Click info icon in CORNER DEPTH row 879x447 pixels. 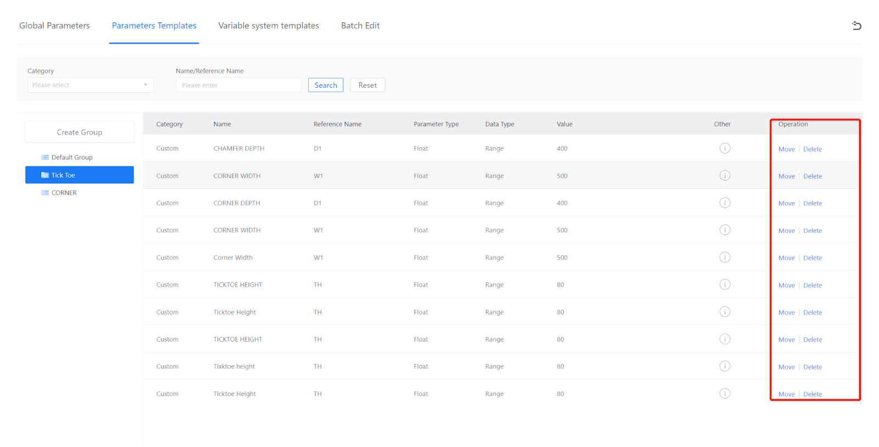(725, 203)
